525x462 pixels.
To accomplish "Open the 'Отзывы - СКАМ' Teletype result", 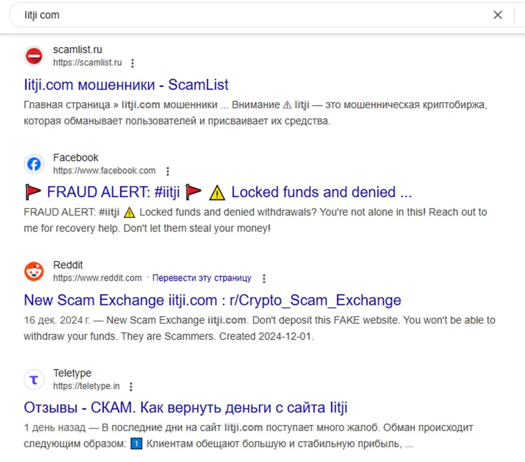I will [185, 408].
